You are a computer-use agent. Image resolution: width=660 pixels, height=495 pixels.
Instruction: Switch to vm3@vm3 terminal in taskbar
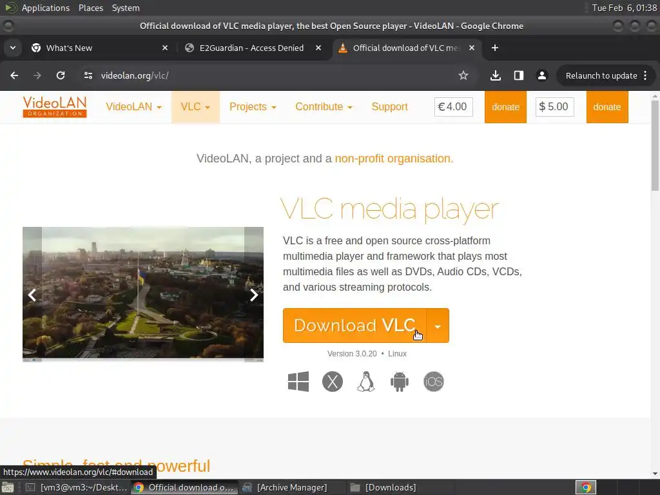click(77, 487)
